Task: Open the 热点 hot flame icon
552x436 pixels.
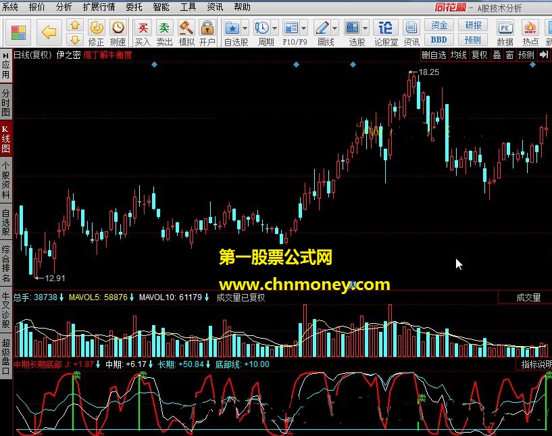Action: (530, 28)
